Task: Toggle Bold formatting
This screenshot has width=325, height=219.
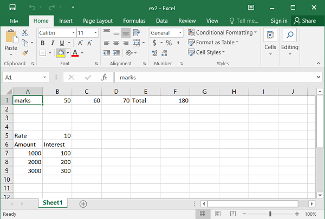Action: point(42,43)
